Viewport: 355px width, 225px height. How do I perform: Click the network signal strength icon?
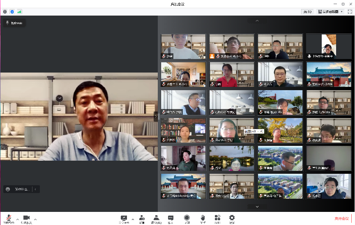tap(19, 12)
